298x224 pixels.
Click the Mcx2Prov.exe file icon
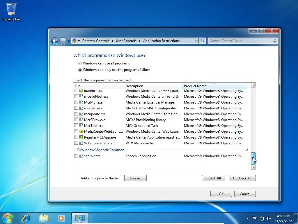pyautogui.click(x=81, y=120)
